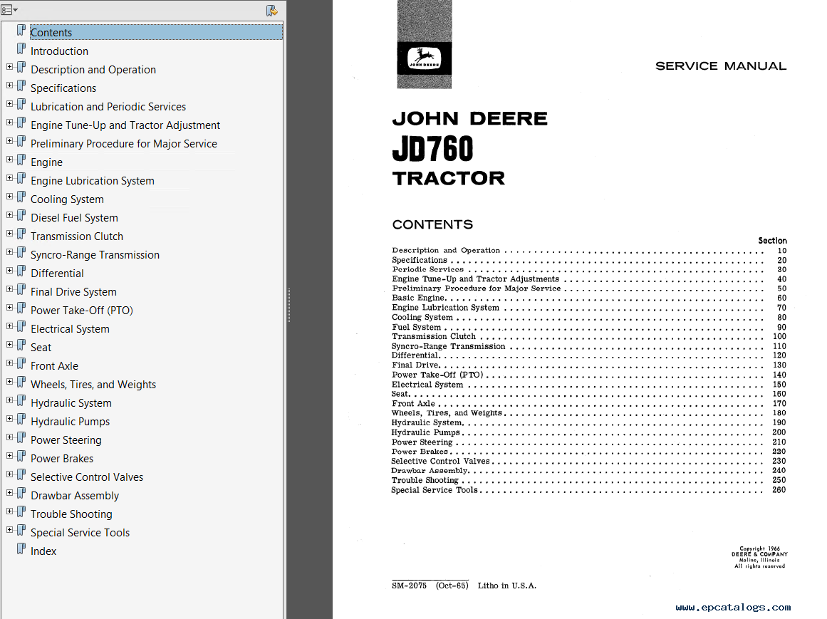
Task: Expand the Trouble Shooting bookmark
Action: tap(9, 511)
